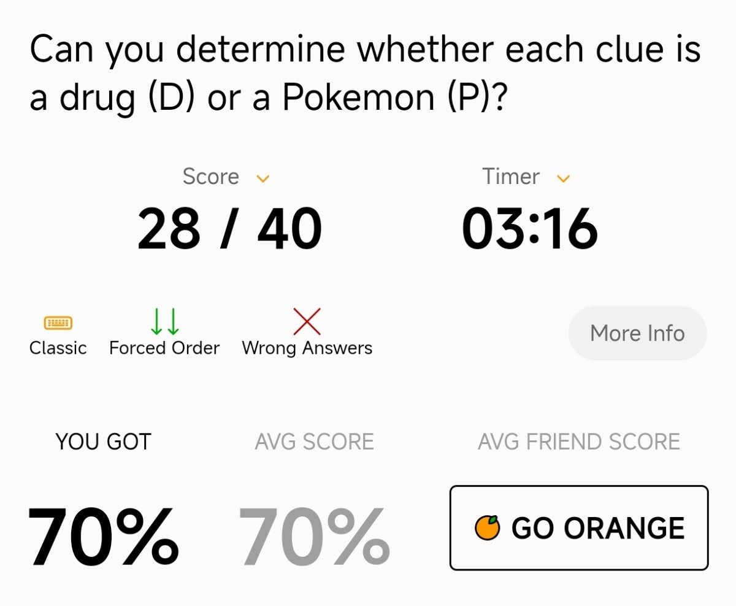Click the Classic keyboard icon
Screen dimensions: 736x606
pyautogui.click(x=58, y=323)
